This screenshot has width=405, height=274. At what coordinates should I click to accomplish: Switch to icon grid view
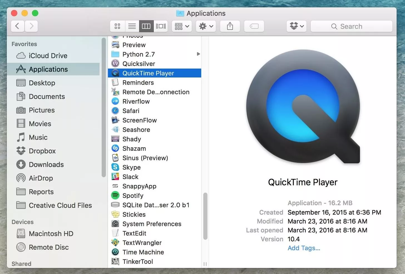pyautogui.click(x=117, y=26)
